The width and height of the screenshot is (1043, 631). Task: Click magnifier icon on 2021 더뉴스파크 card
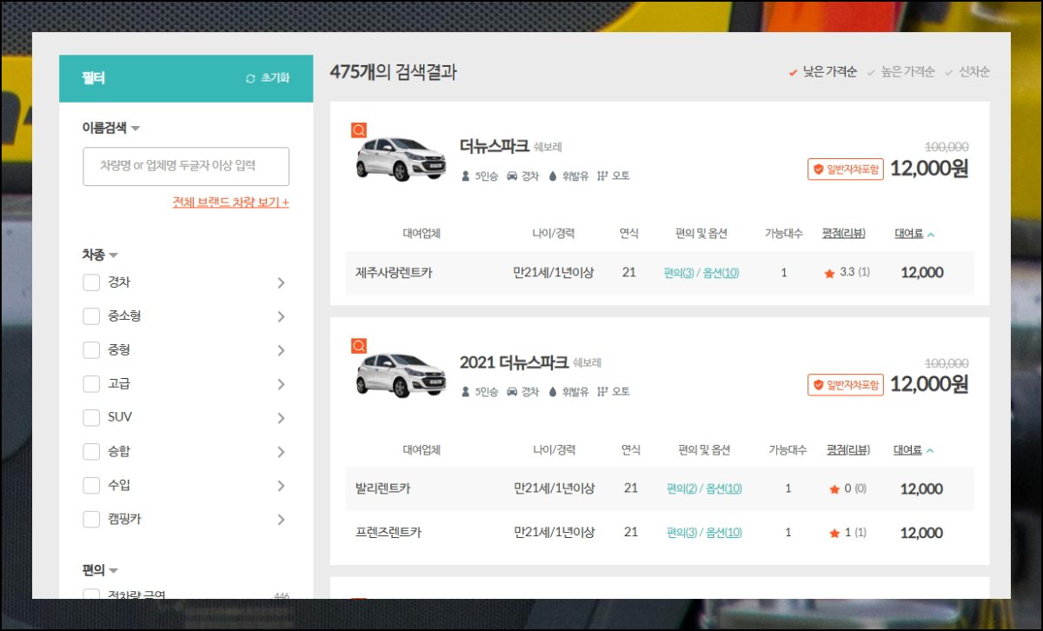(x=359, y=346)
